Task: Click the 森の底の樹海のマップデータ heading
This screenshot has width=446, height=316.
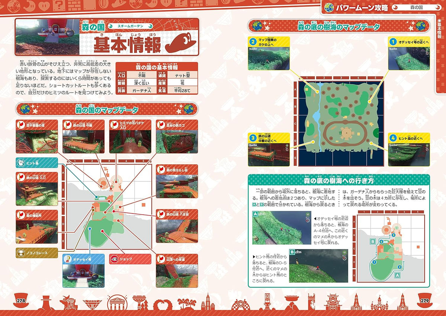Action: tap(338, 27)
